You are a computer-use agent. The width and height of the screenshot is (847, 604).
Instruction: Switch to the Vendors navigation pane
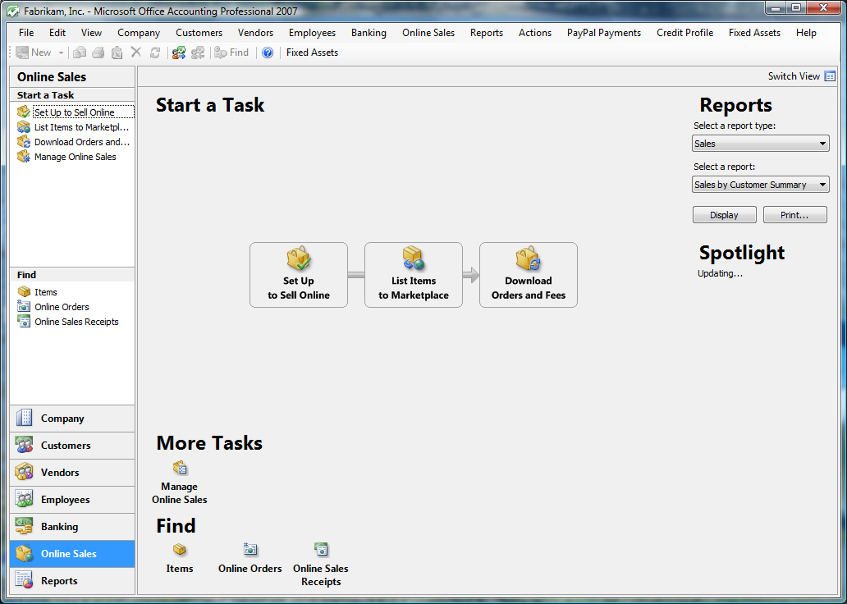point(72,472)
